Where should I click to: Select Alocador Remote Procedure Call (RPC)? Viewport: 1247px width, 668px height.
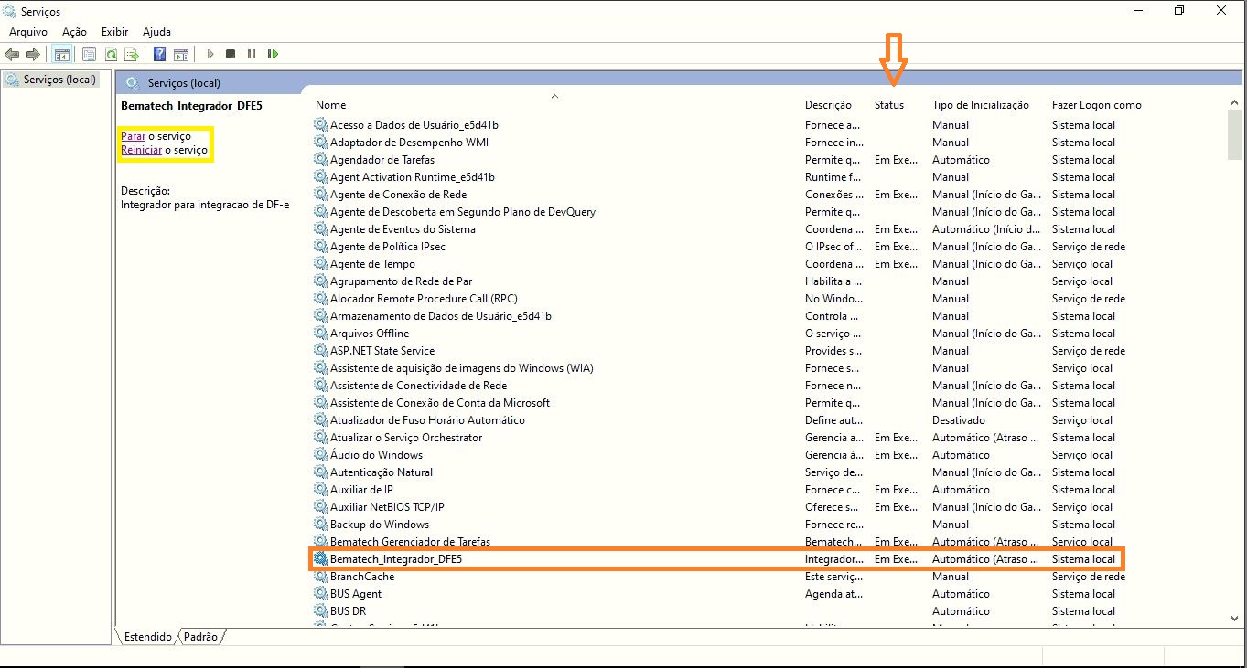(424, 299)
